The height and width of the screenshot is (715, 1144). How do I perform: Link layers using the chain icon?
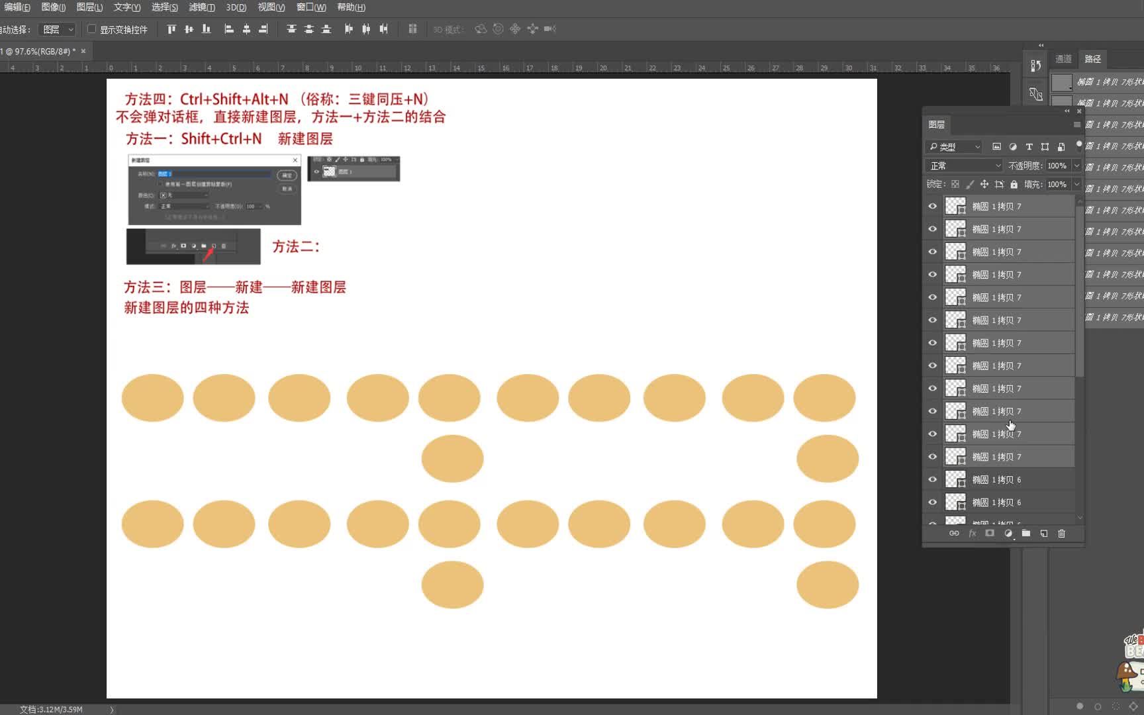pos(954,534)
